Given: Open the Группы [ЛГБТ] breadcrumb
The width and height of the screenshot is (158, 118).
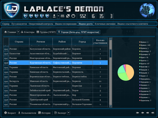Looking at the screenshot, I should tap(46, 32).
